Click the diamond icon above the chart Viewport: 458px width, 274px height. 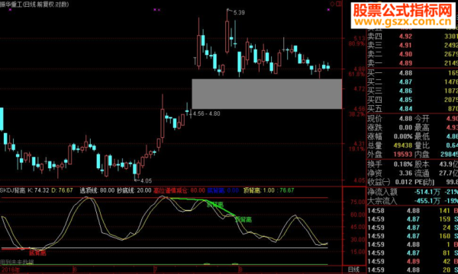[x=332, y=4]
